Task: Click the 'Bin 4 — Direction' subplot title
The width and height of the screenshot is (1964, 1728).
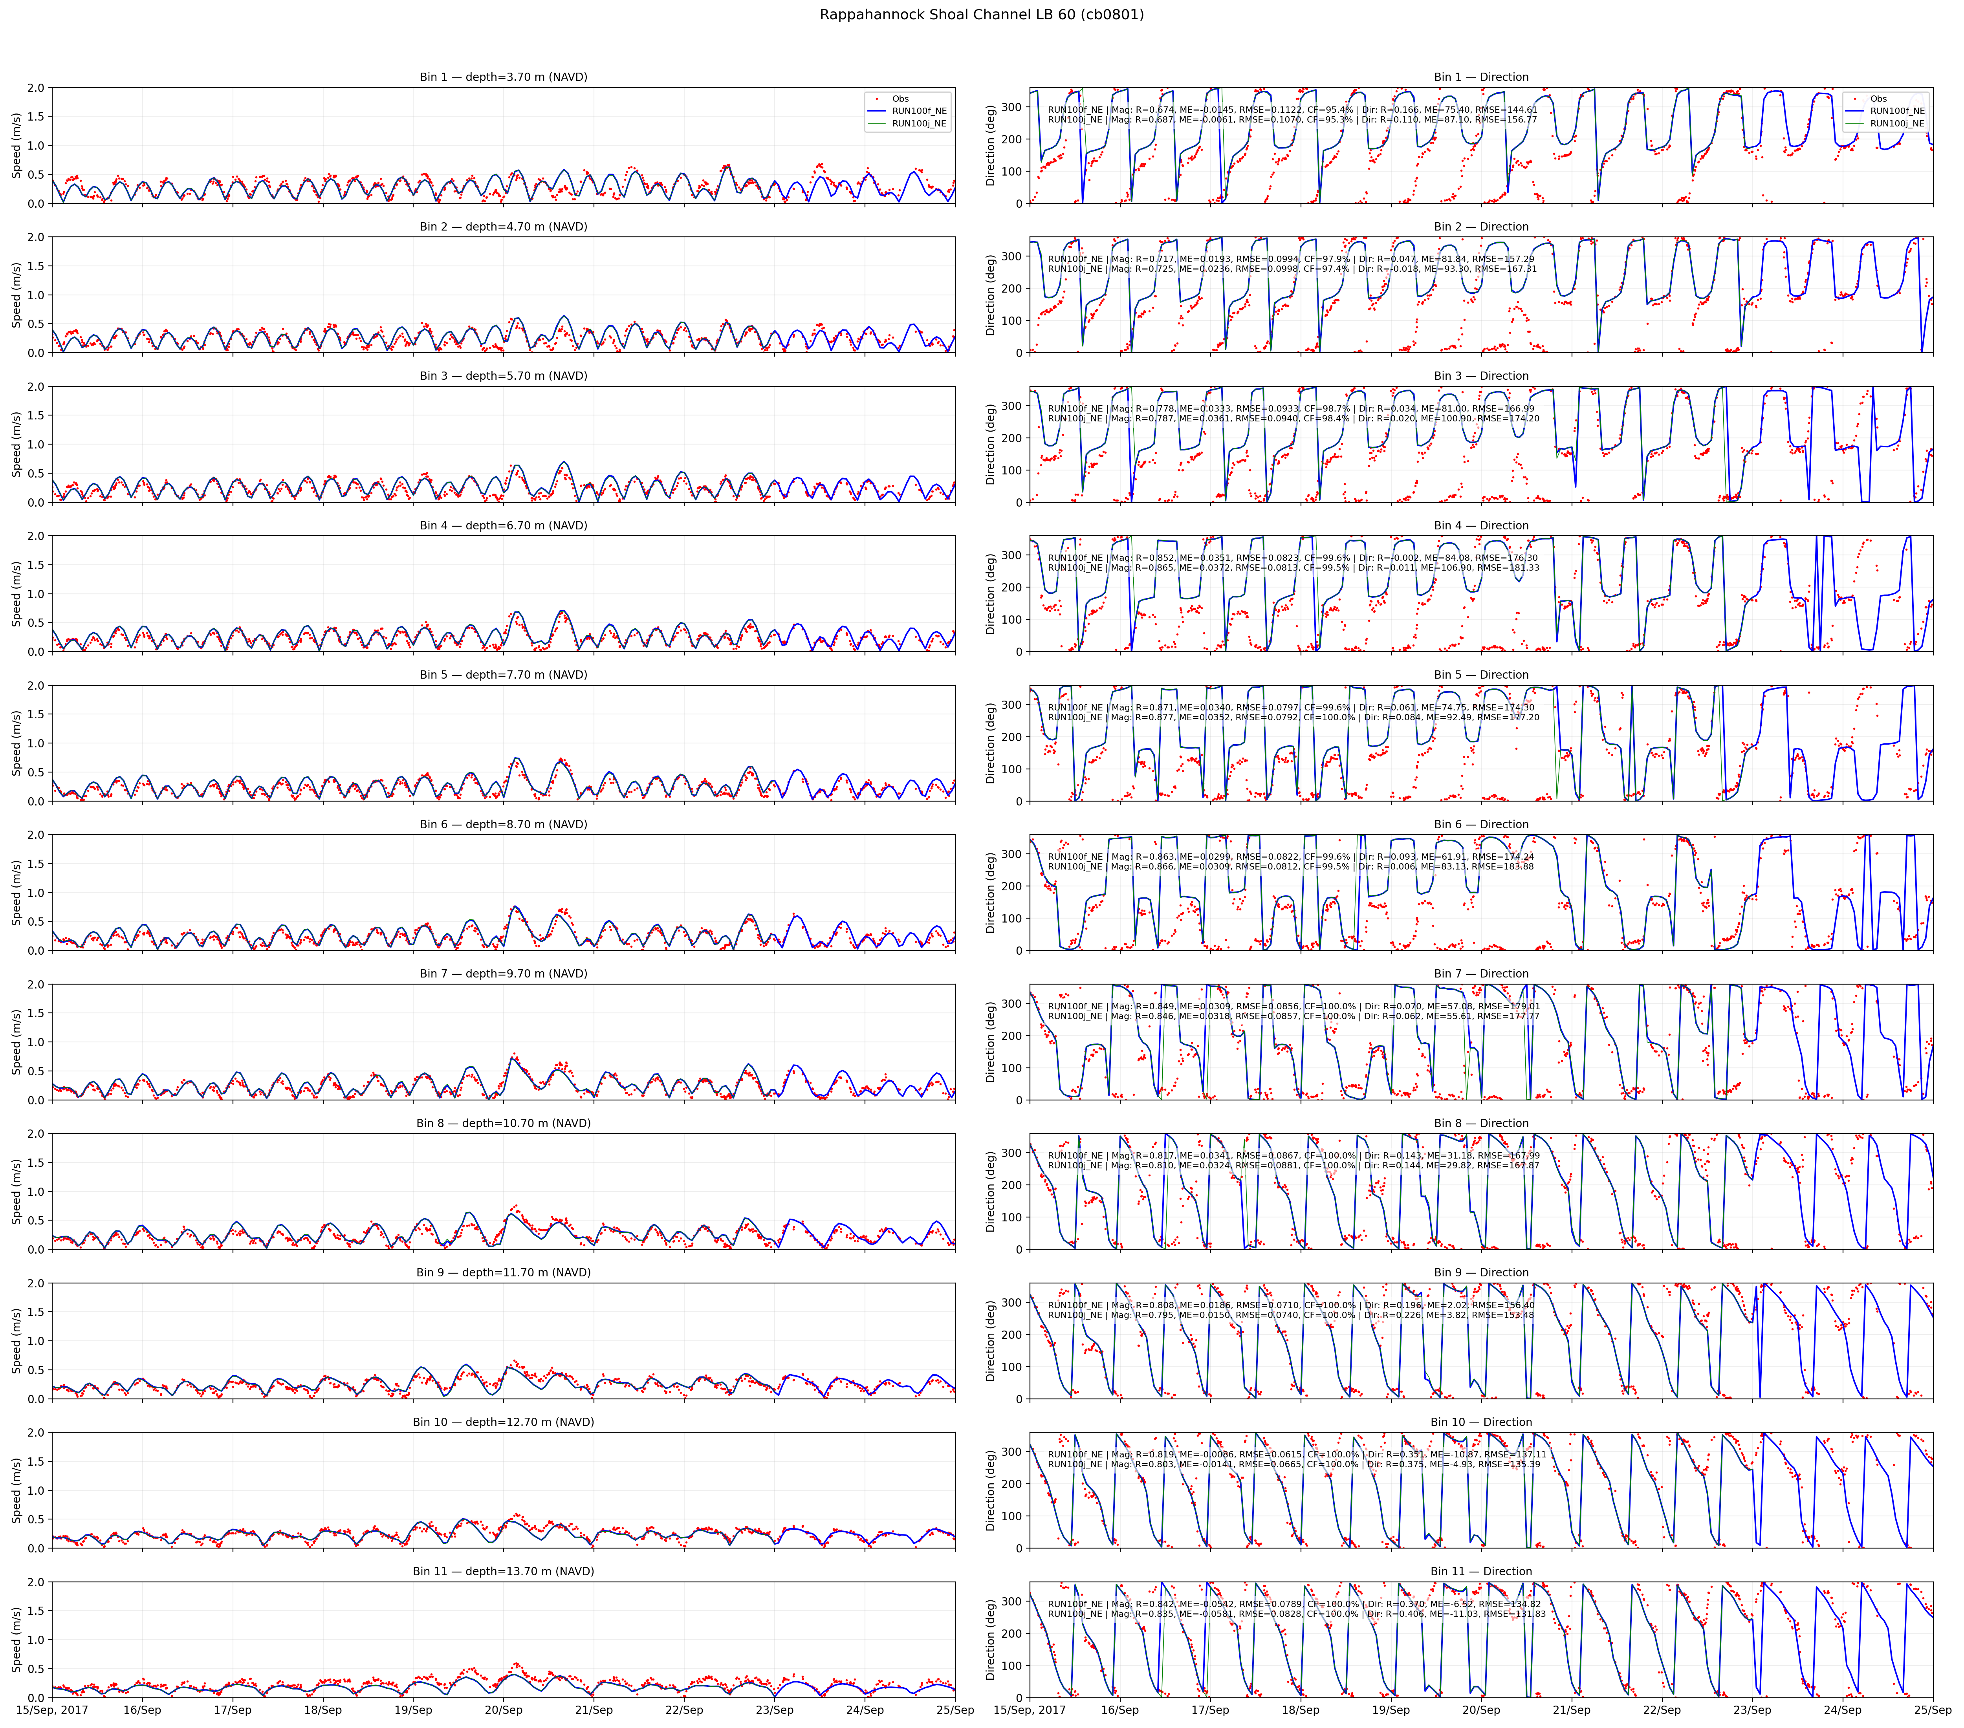Action: pos(1482,525)
